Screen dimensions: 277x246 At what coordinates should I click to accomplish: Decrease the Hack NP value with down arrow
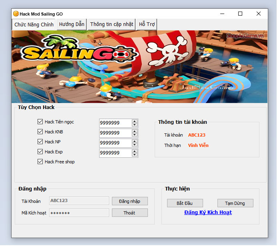click(x=135, y=145)
